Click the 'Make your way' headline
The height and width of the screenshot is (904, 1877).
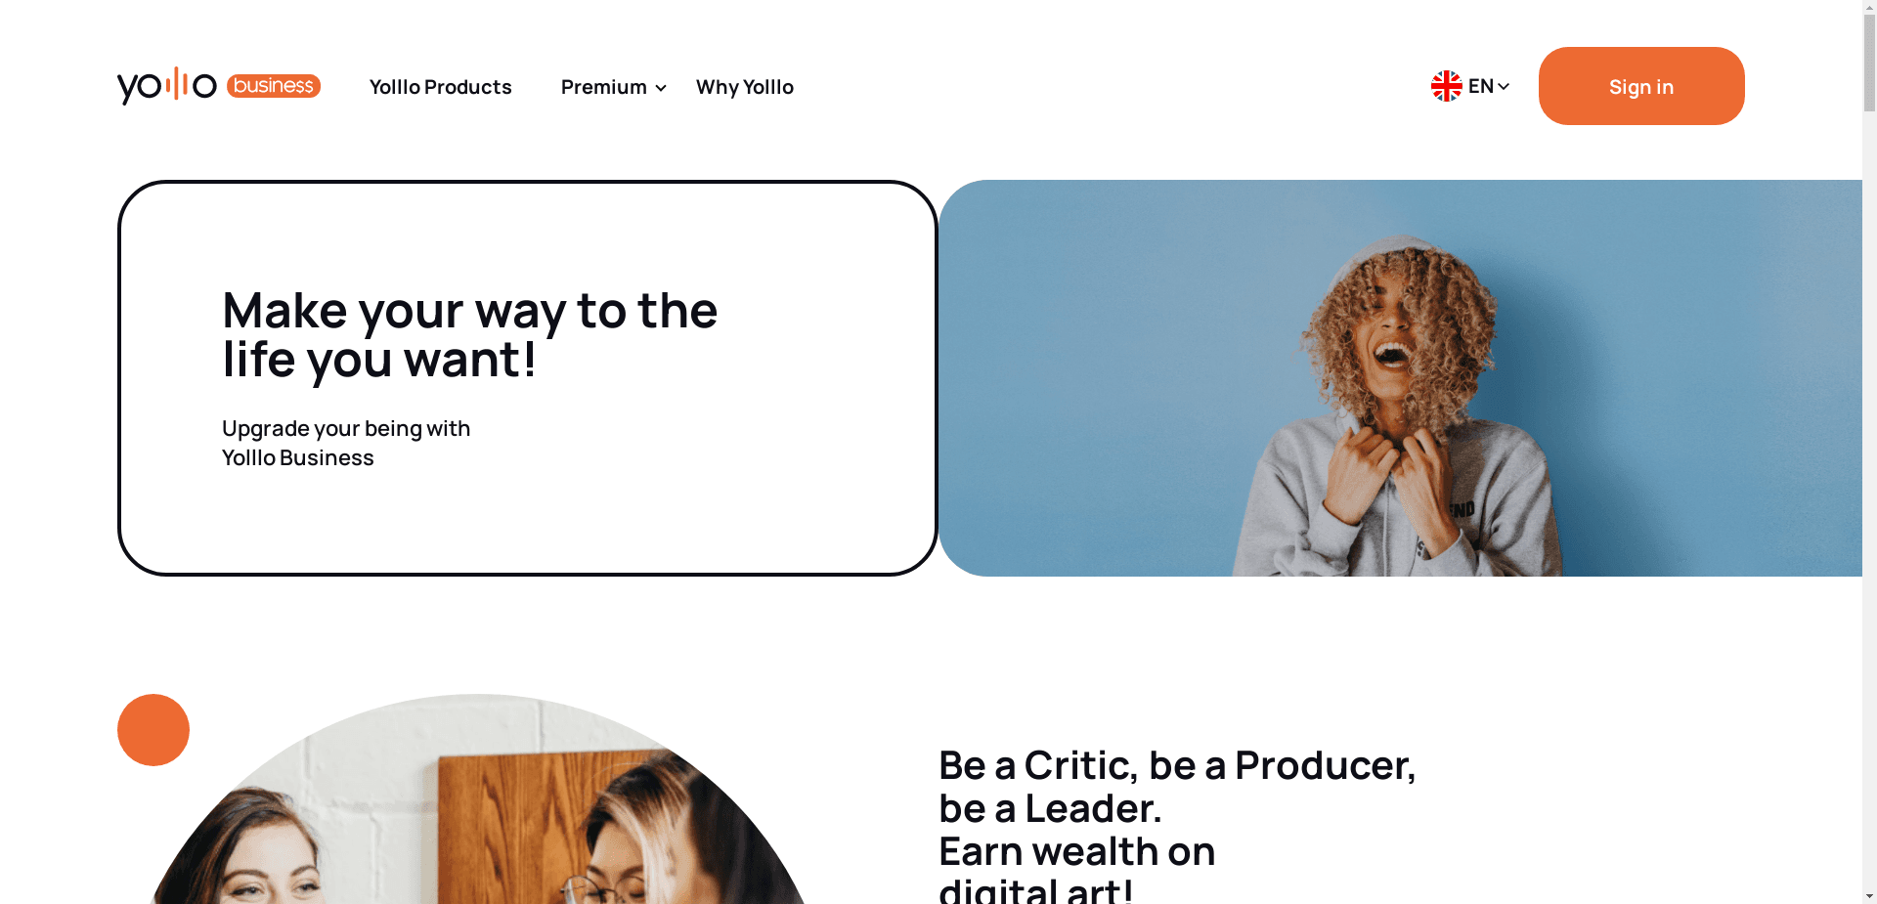point(470,334)
